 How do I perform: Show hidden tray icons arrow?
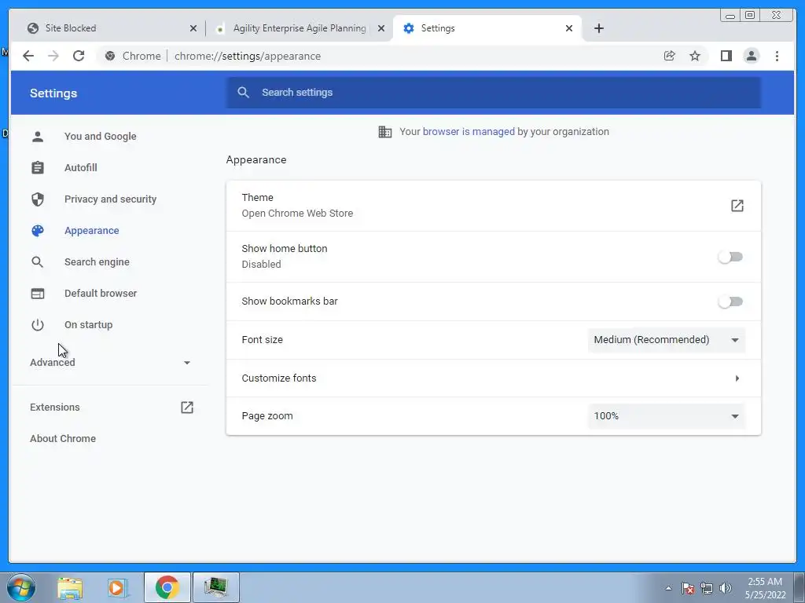[668, 588]
